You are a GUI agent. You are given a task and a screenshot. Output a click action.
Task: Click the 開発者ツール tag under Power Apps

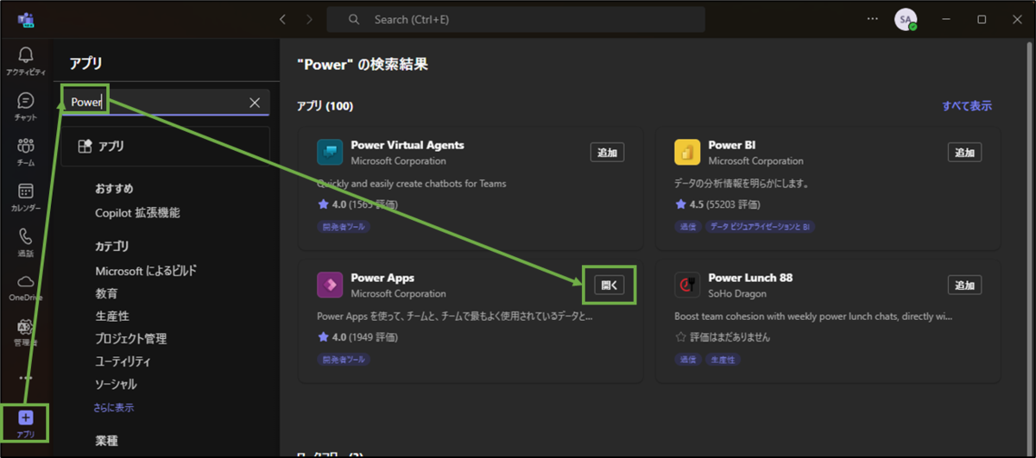pos(344,360)
